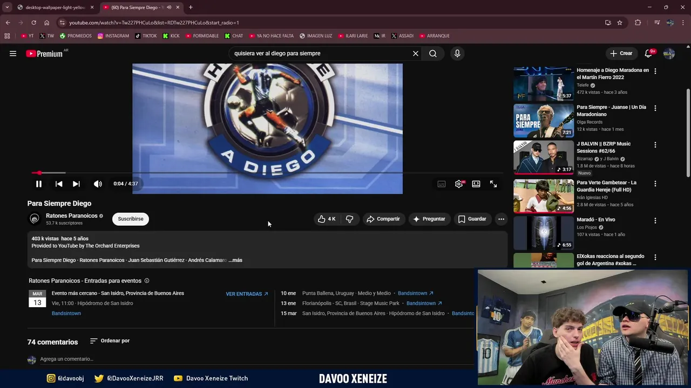Open the ARRANQUE bookmark
691x388 pixels.
[x=434, y=36]
